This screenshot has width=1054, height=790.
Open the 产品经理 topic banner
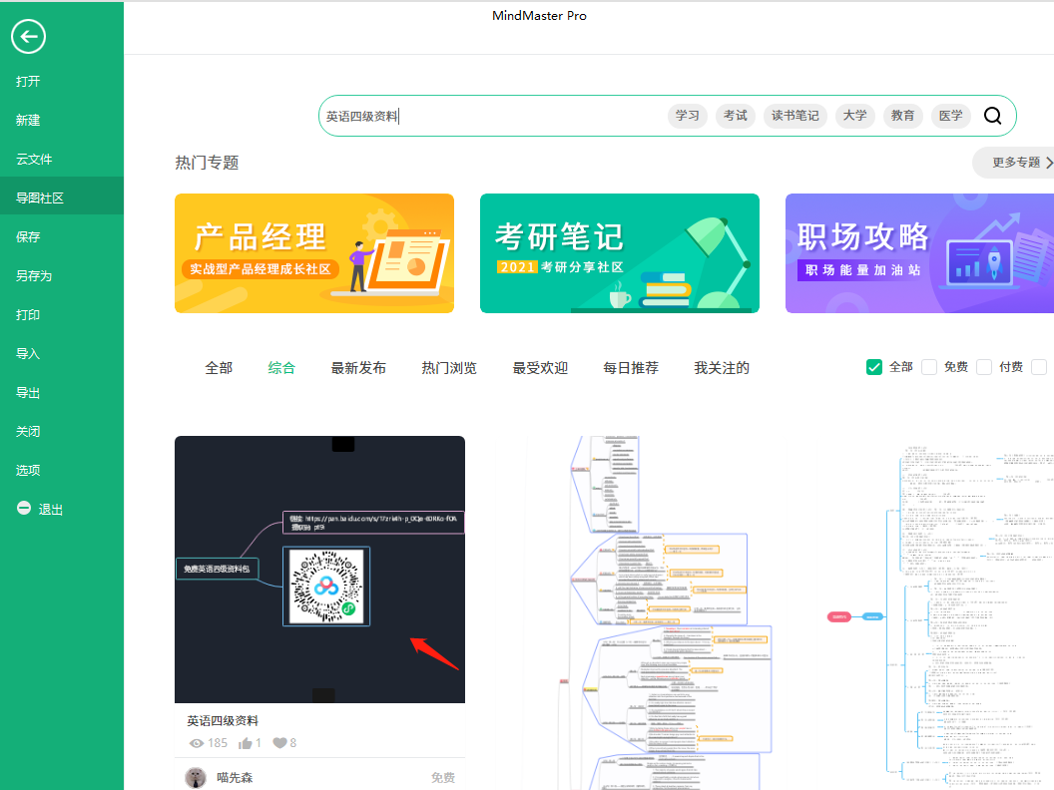(314, 253)
